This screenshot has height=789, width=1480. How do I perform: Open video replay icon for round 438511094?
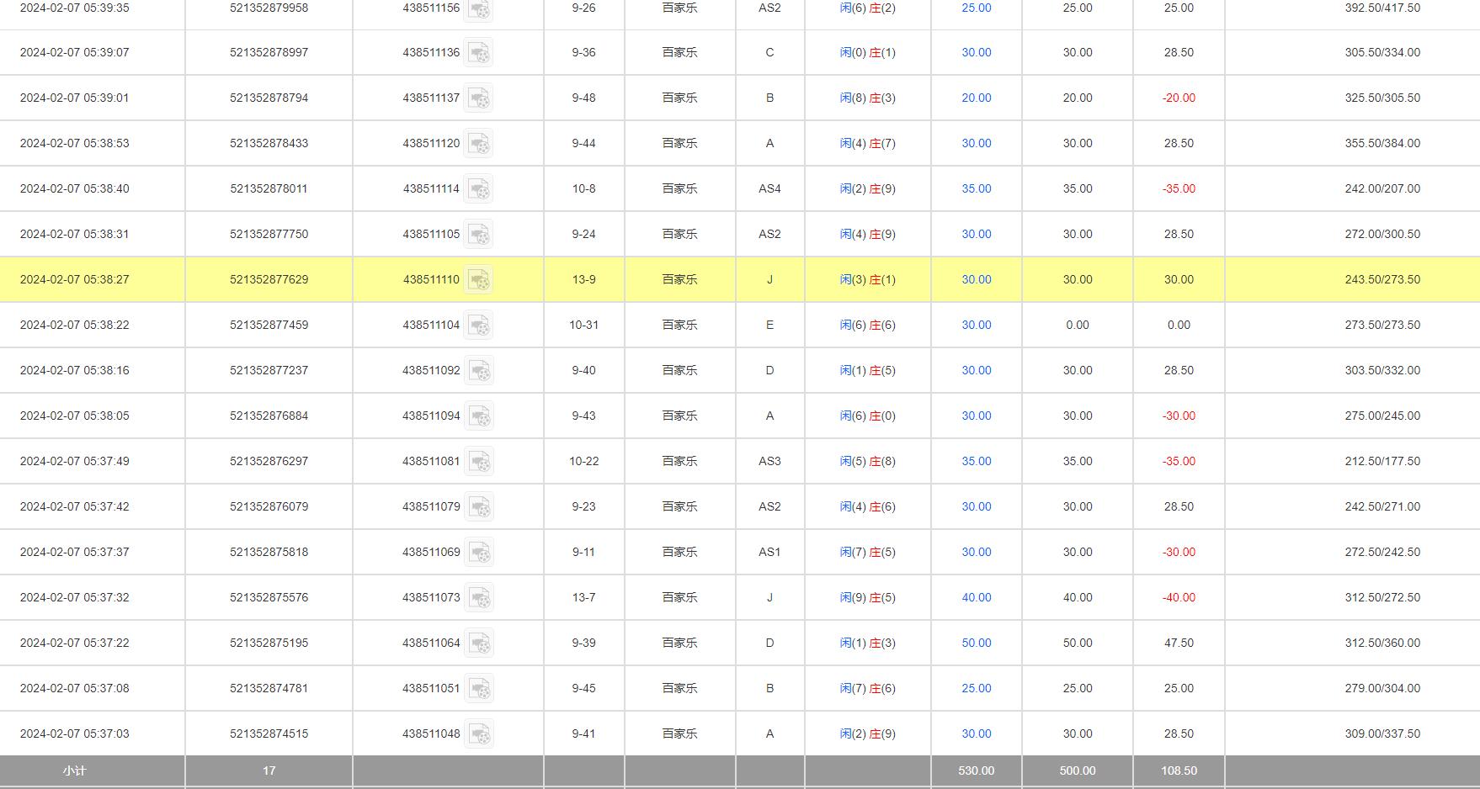479,416
